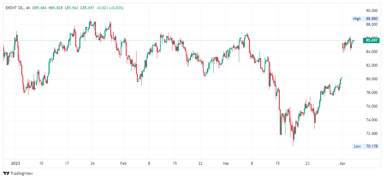The height and width of the screenshot is (179, 384).
Task: Select the Feb time axis label
Action: pyautogui.click(x=123, y=163)
